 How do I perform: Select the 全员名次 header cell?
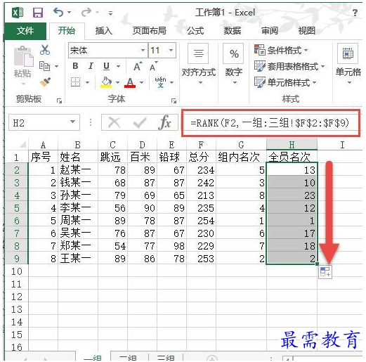pyautogui.click(x=292, y=157)
